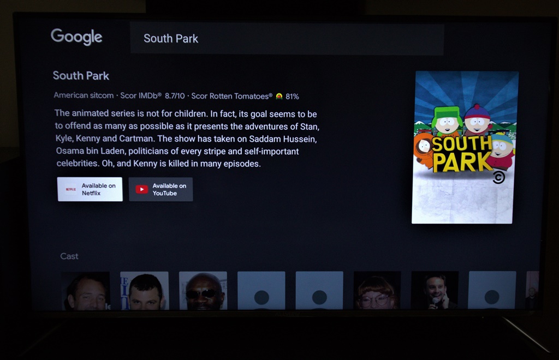Screen dimensions: 559x360
Task: Click the Rotten Tomatoes score icon
Action: point(279,96)
